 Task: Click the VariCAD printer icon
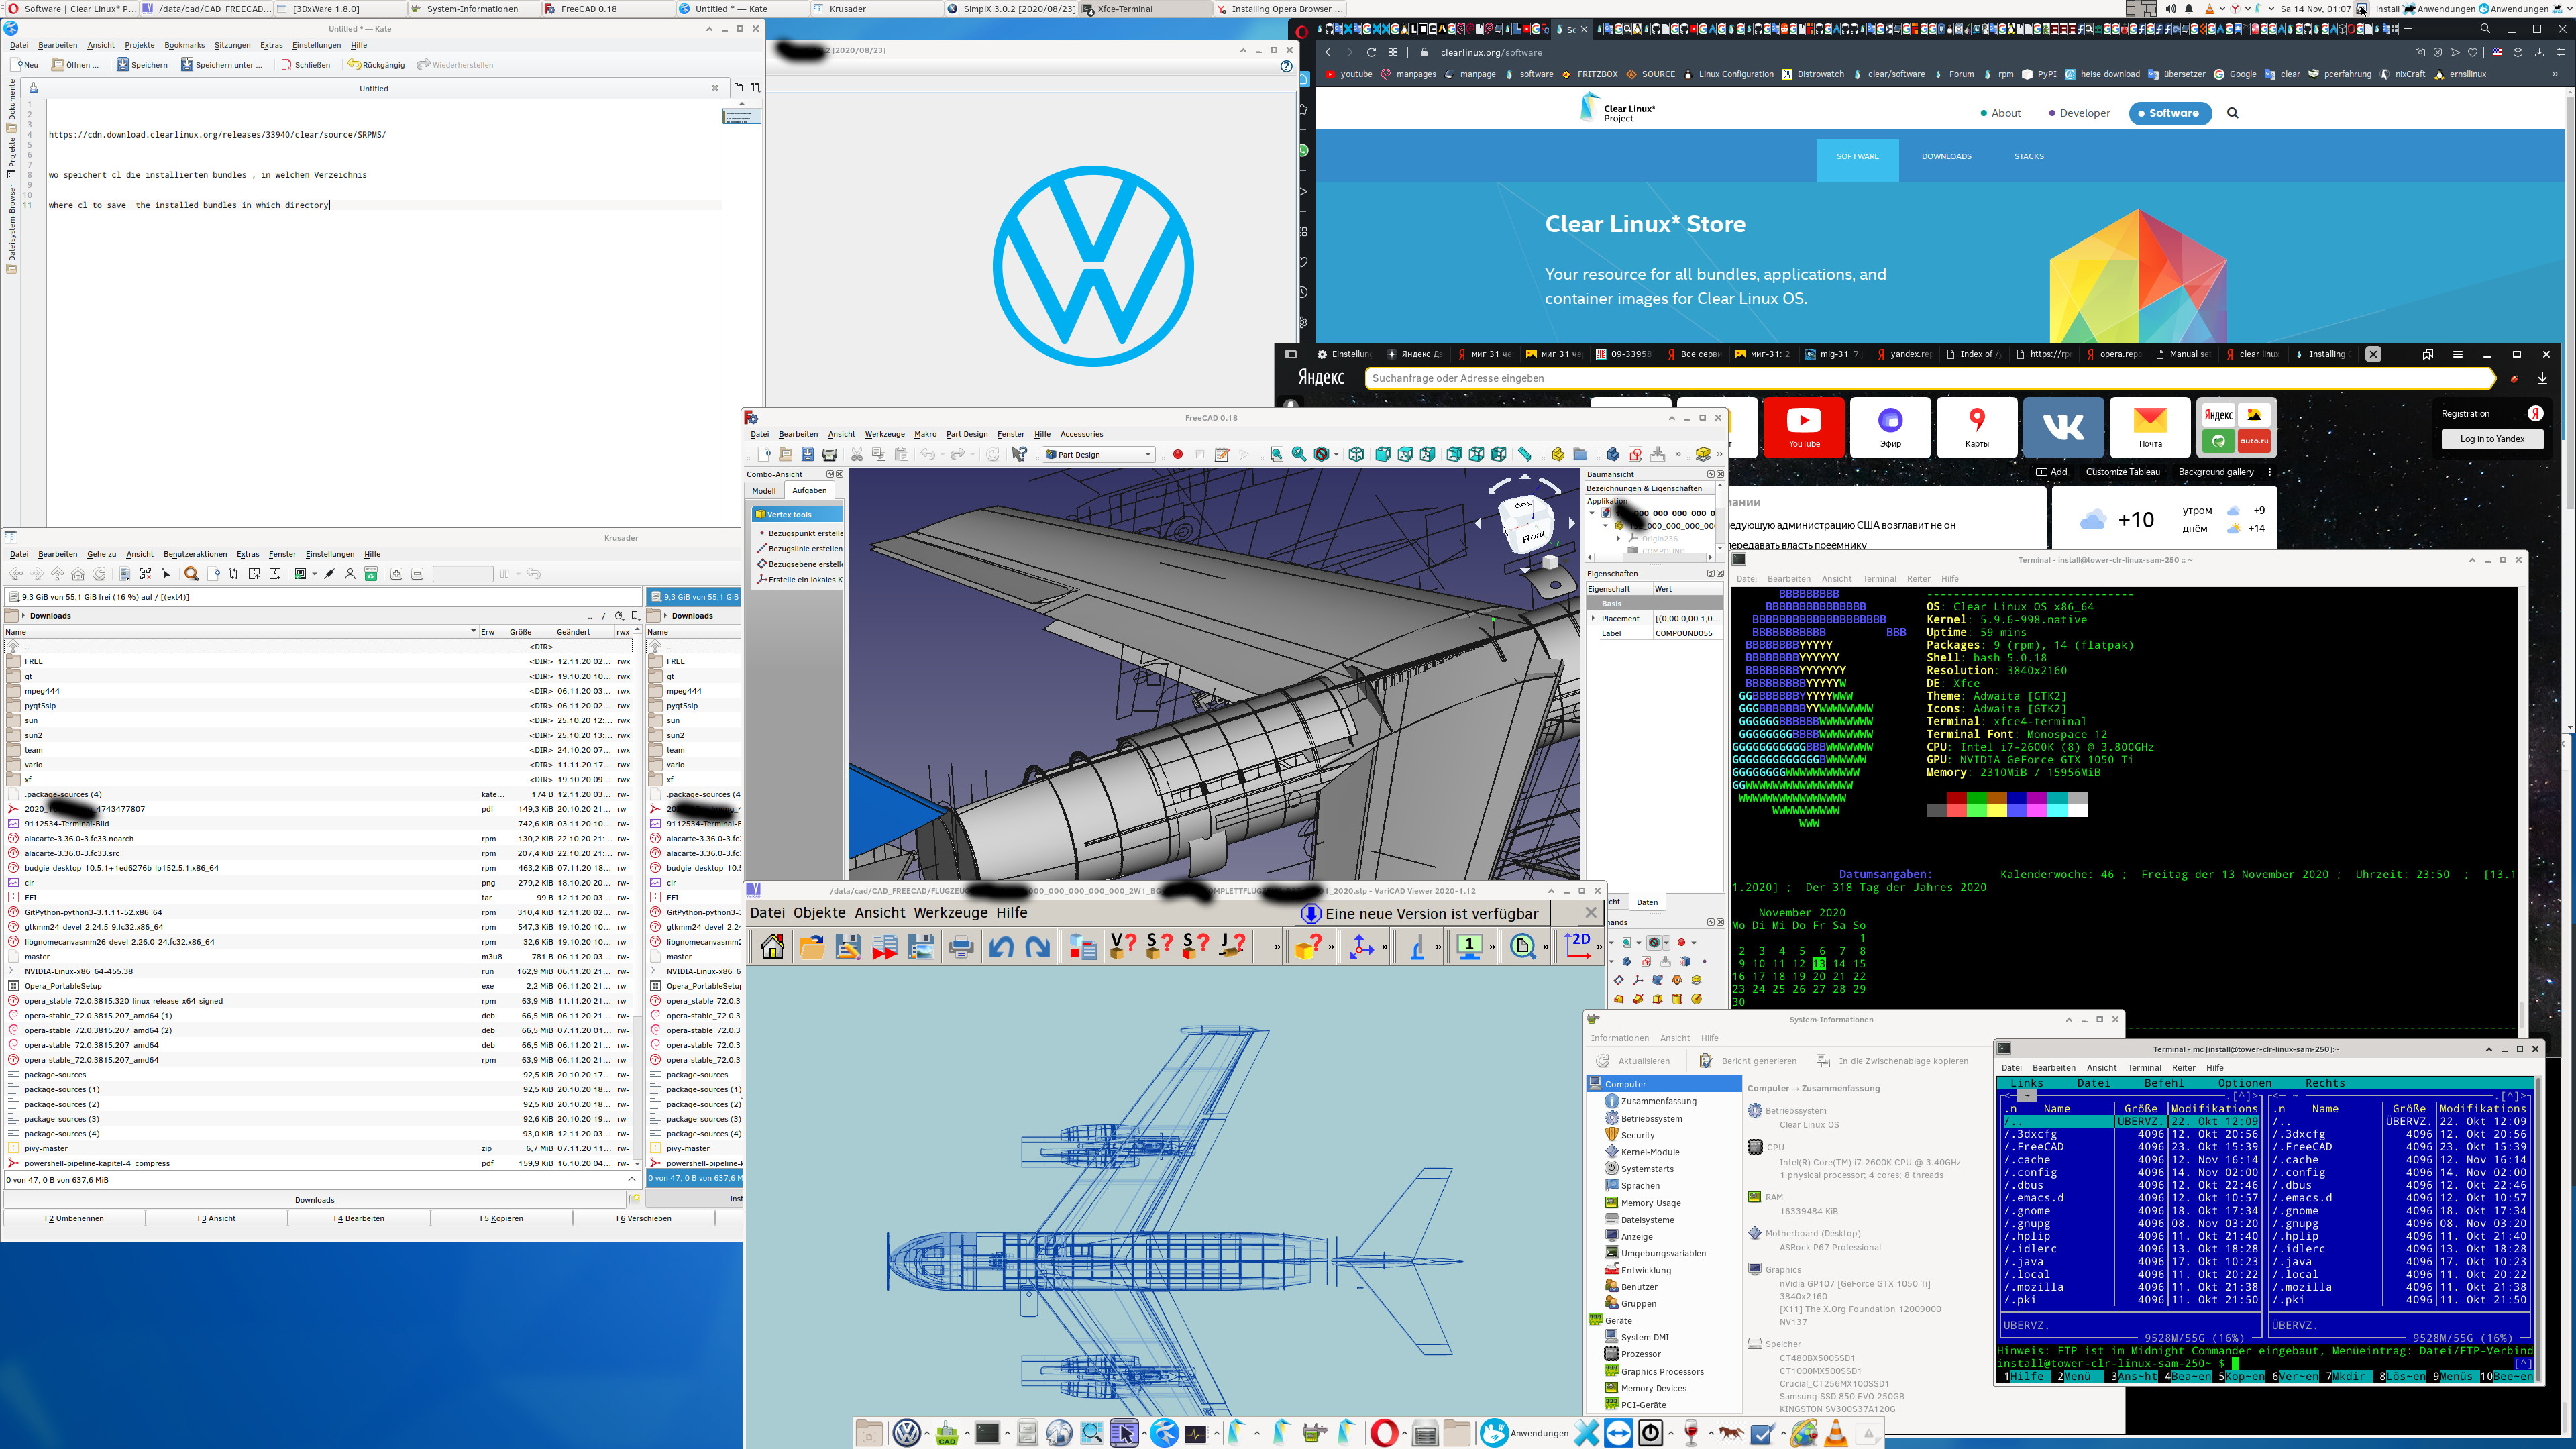point(960,946)
